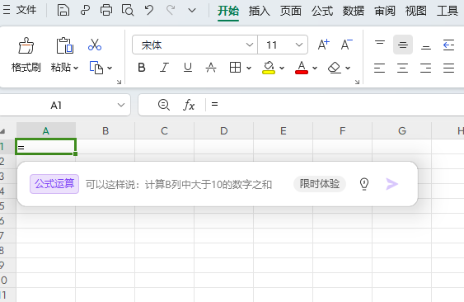Click the Cut scissors icon

tap(95, 45)
